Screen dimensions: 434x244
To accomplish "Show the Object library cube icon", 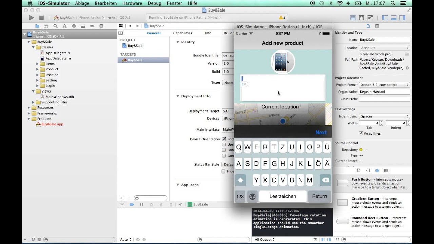I will 377,170.
